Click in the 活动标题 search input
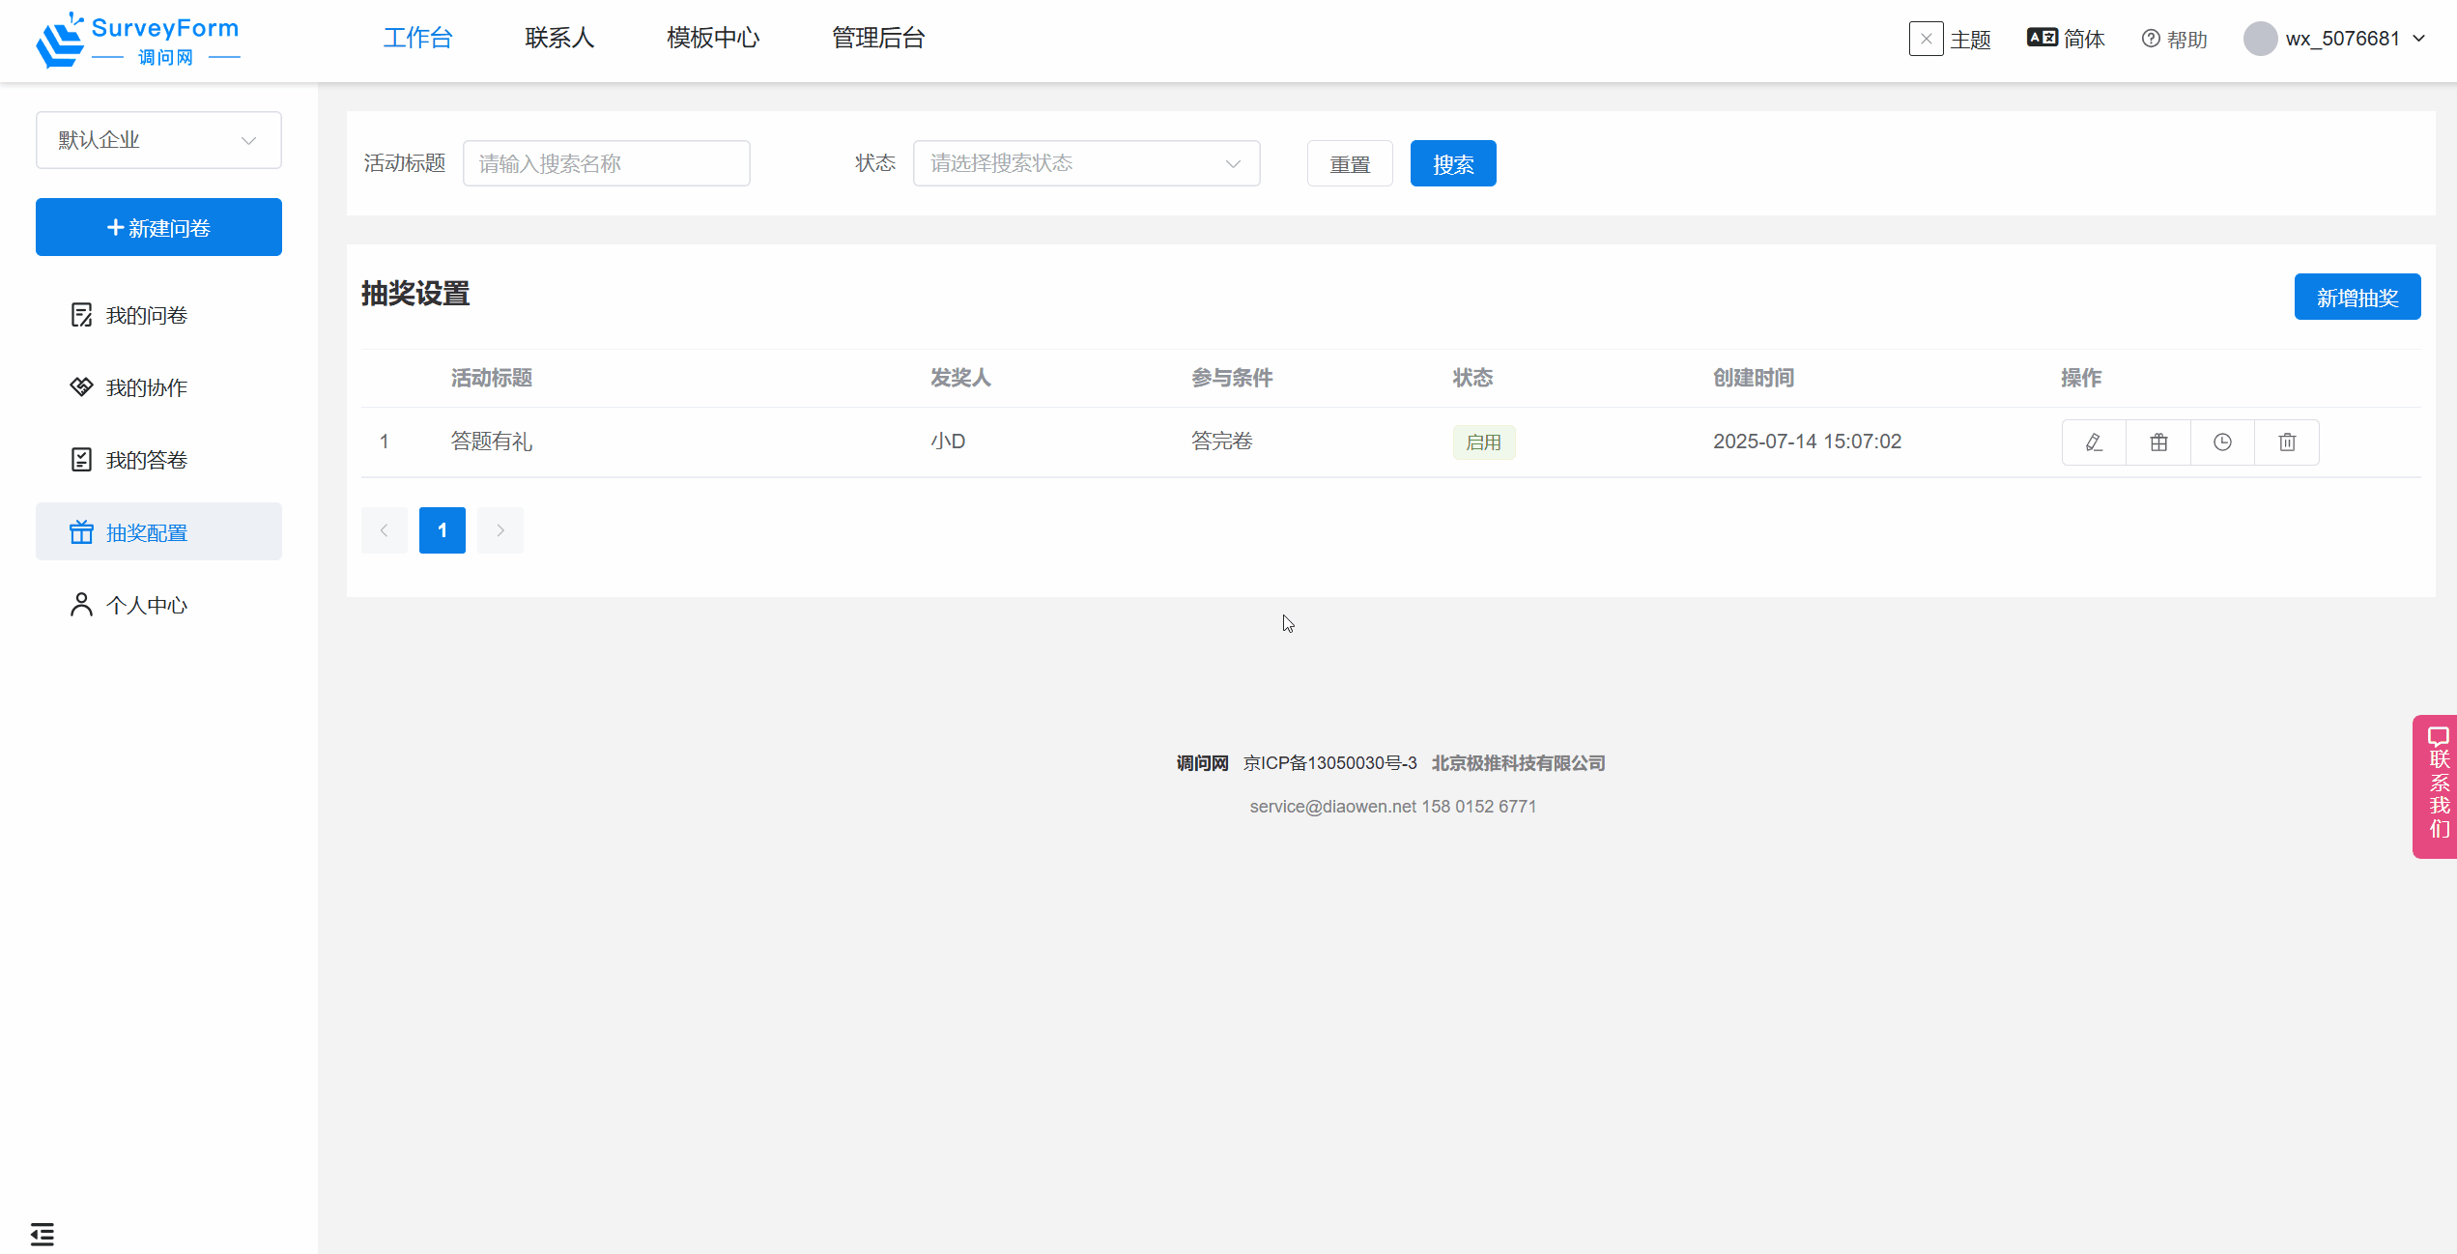This screenshot has height=1254, width=2457. tap(606, 163)
